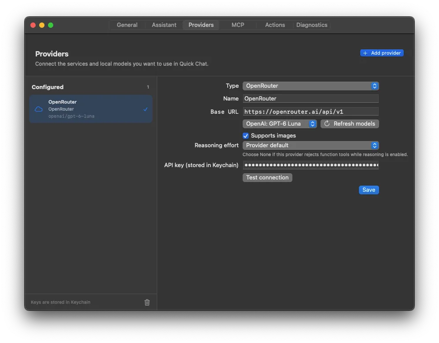Click Refresh models button
The height and width of the screenshot is (343, 439).
[x=350, y=124]
